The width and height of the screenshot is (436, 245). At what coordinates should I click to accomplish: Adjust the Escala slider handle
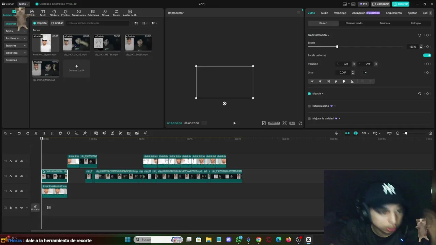point(337,47)
